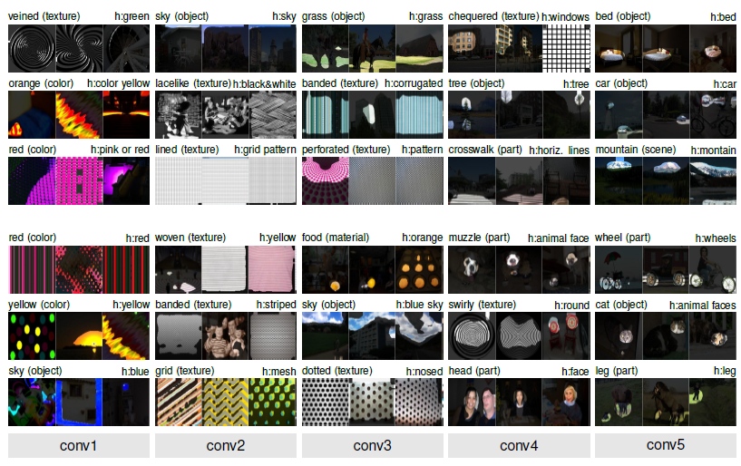The height and width of the screenshot is (466, 741).
Task: Click the 'food (material)' label
Action: pyautogui.click(x=336, y=238)
